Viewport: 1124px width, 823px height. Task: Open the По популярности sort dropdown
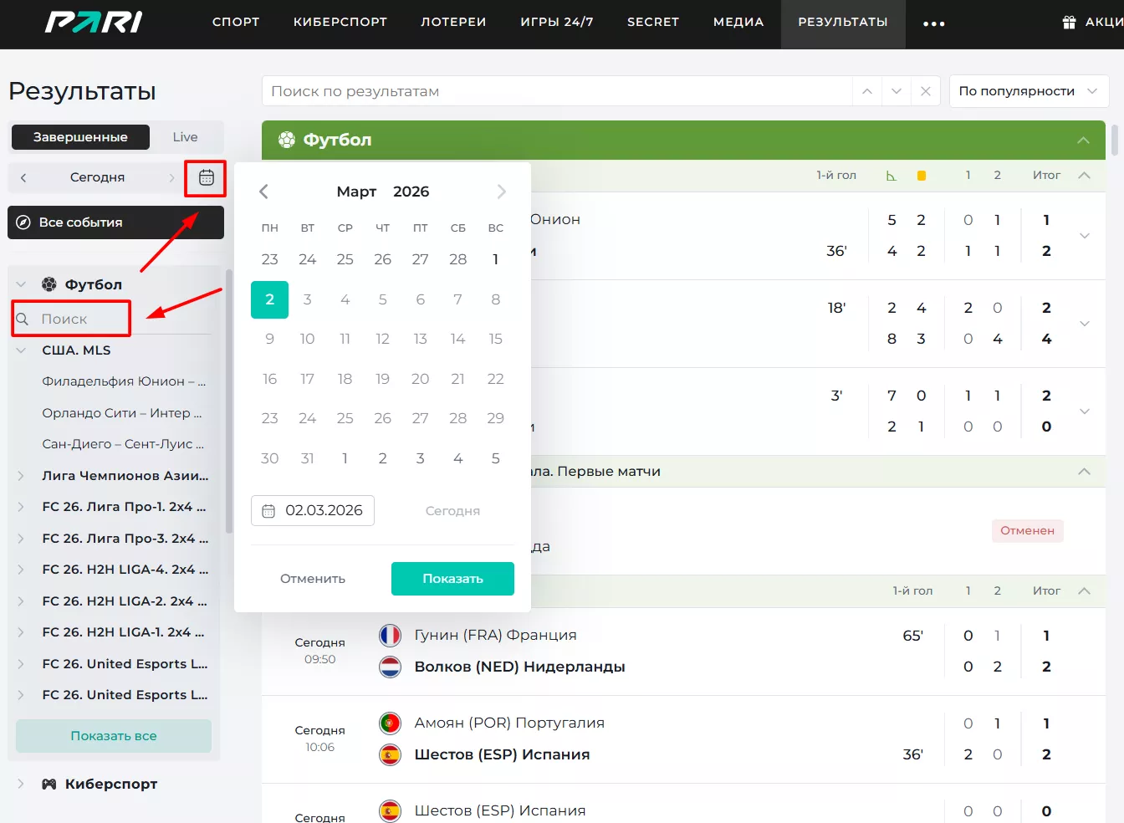tap(1028, 91)
